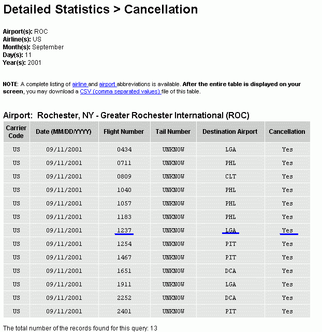
Task: Select PIT destination for flight 1254
Action: click(230, 244)
